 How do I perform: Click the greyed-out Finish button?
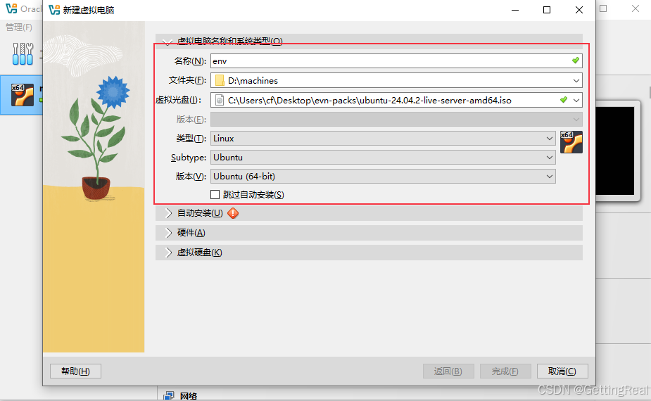(505, 371)
